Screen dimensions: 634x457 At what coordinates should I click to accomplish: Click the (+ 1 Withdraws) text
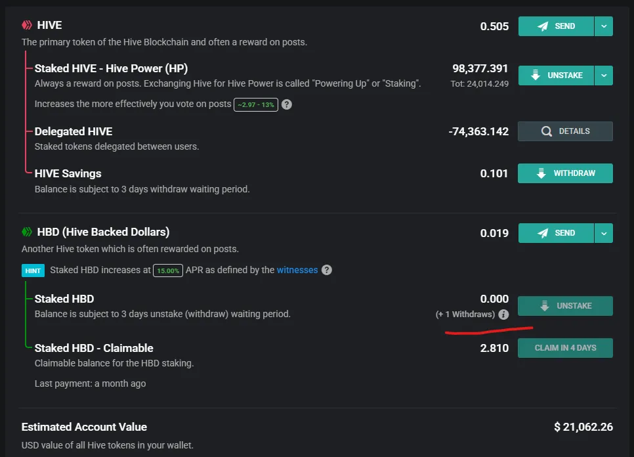(465, 315)
